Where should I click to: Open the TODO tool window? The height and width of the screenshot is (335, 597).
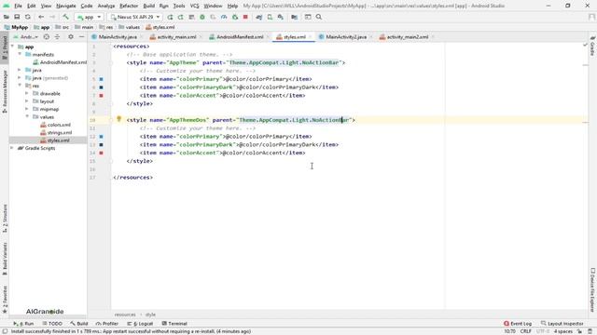(x=52, y=324)
